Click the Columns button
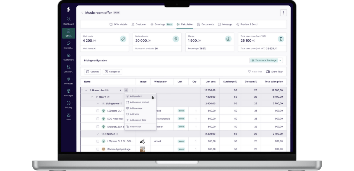The image size is (354, 171). 92,72
